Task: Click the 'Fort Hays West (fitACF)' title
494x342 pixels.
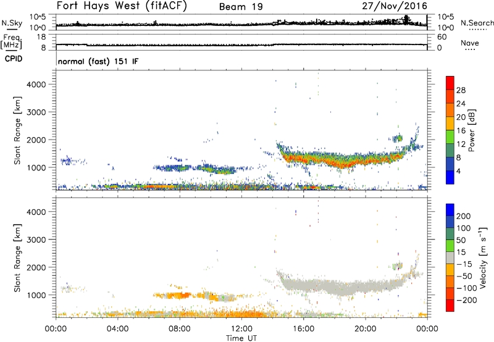Action: 122,6
